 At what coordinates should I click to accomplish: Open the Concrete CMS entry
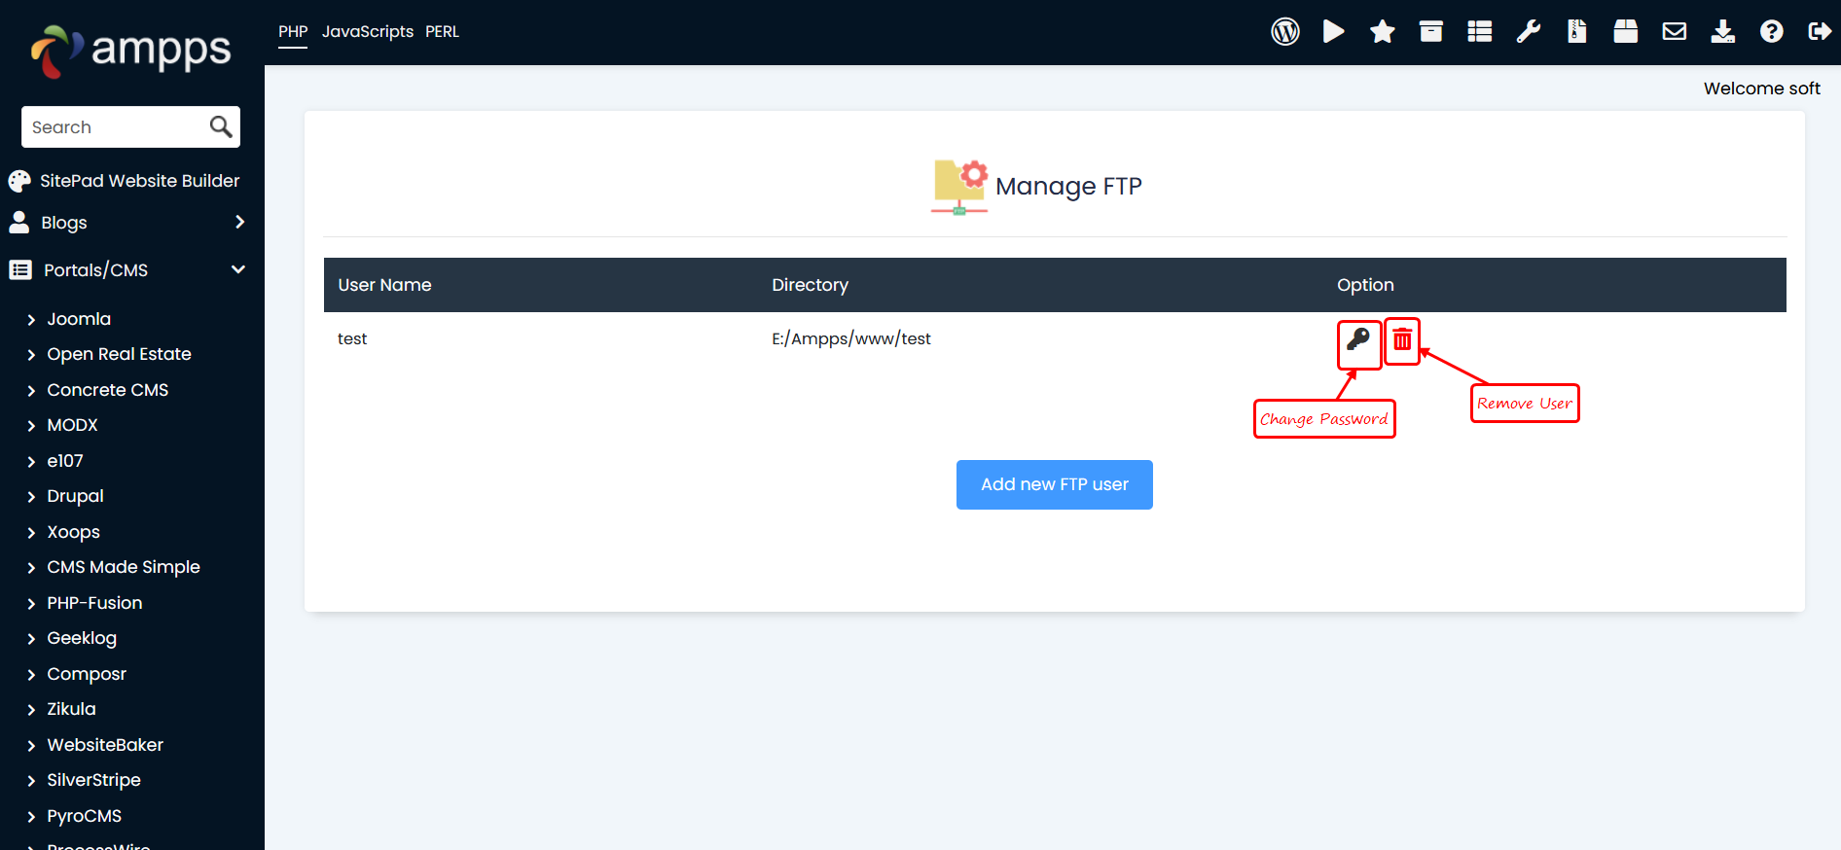tap(108, 390)
